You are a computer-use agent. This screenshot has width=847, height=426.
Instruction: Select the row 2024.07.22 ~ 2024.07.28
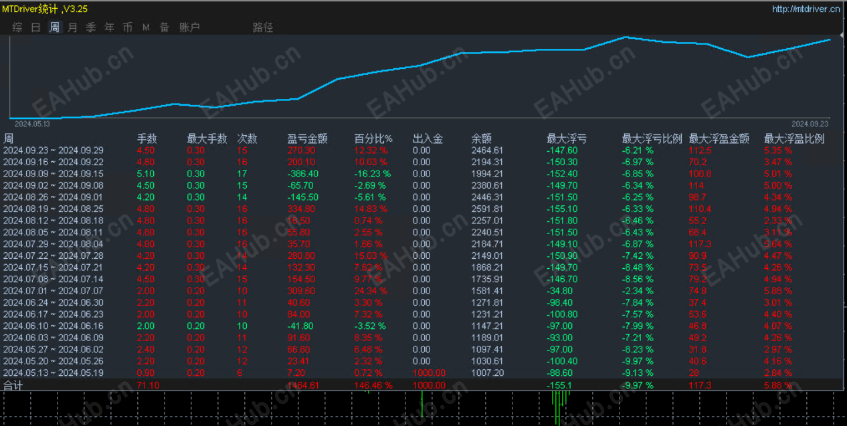coord(421,255)
